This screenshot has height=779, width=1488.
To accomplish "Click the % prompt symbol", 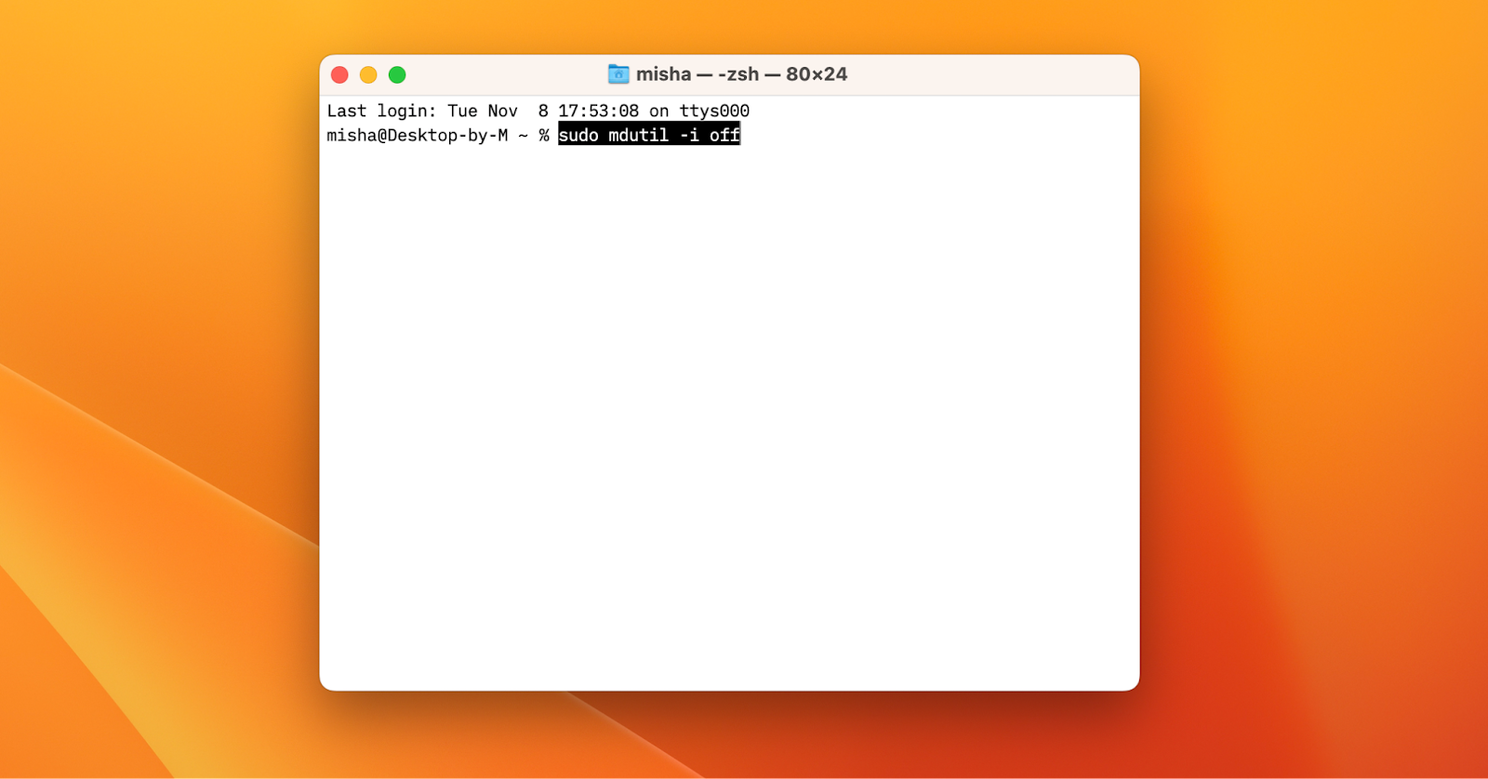I will coord(544,136).
